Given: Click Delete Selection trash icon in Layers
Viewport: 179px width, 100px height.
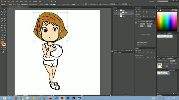Looking at the screenshot, I should pos(131,51).
